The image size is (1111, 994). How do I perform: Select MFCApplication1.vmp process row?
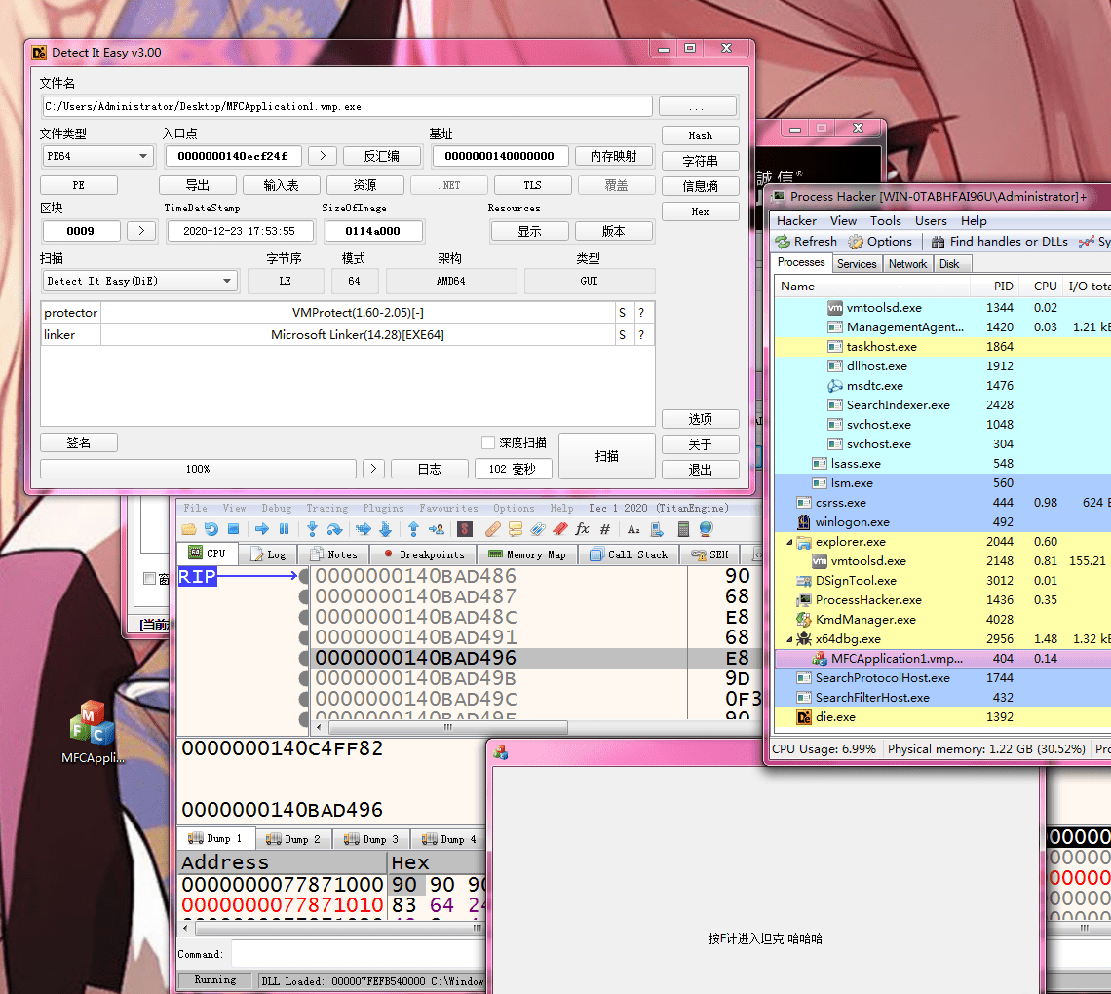942,658
